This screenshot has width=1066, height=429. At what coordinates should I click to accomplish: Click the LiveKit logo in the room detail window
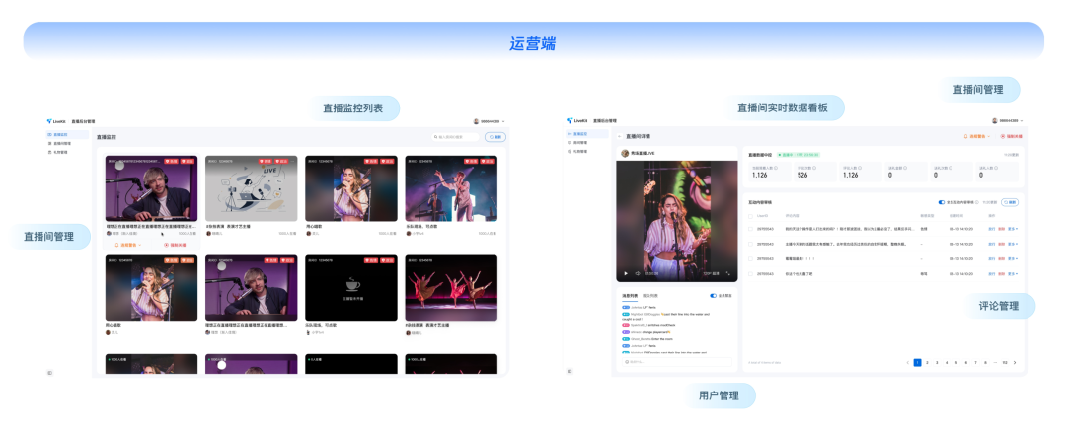click(x=576, y=121)
